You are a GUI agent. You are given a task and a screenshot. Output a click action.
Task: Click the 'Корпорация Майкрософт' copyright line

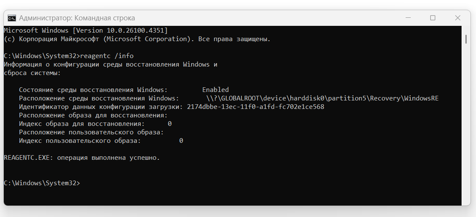tap(137, 39)
